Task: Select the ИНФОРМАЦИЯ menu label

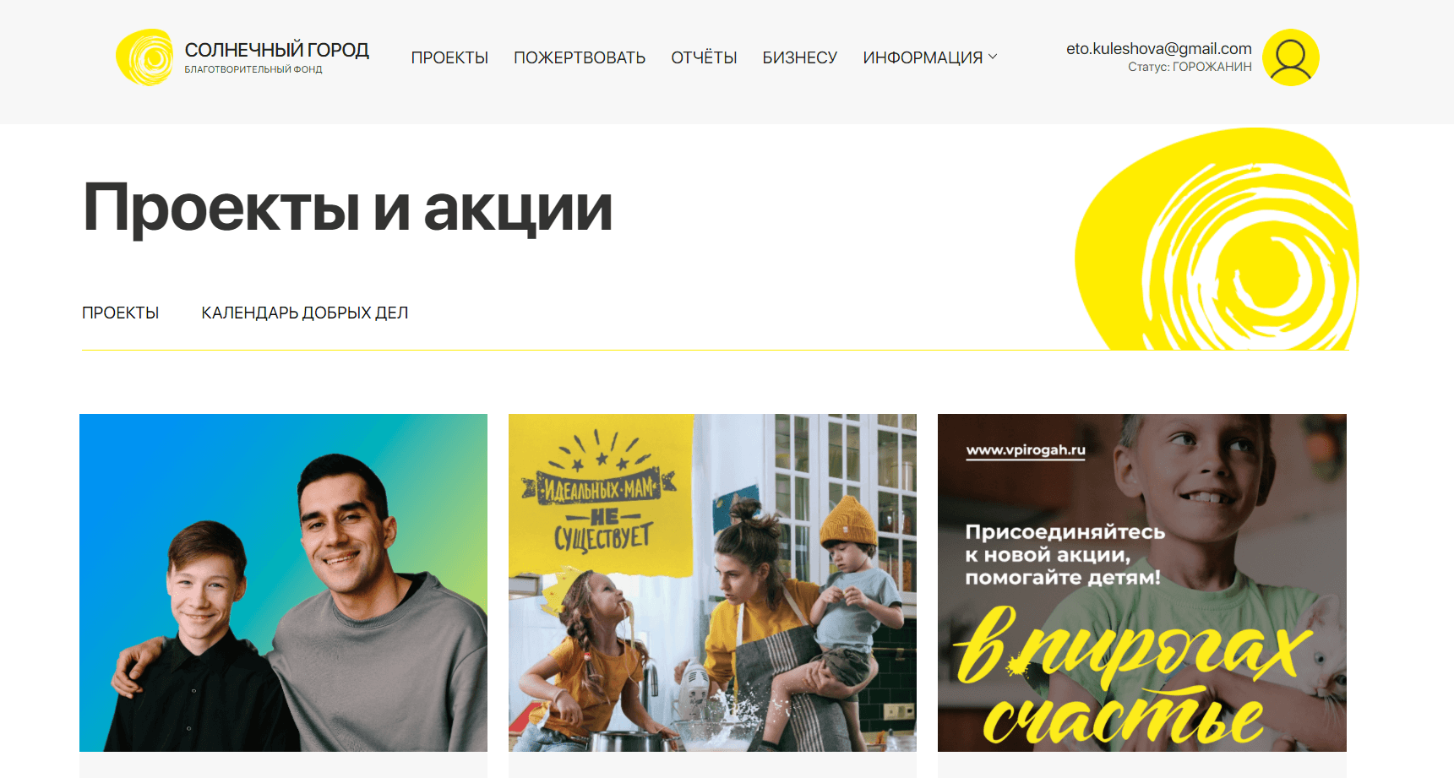Action: [x=923, y=57]
